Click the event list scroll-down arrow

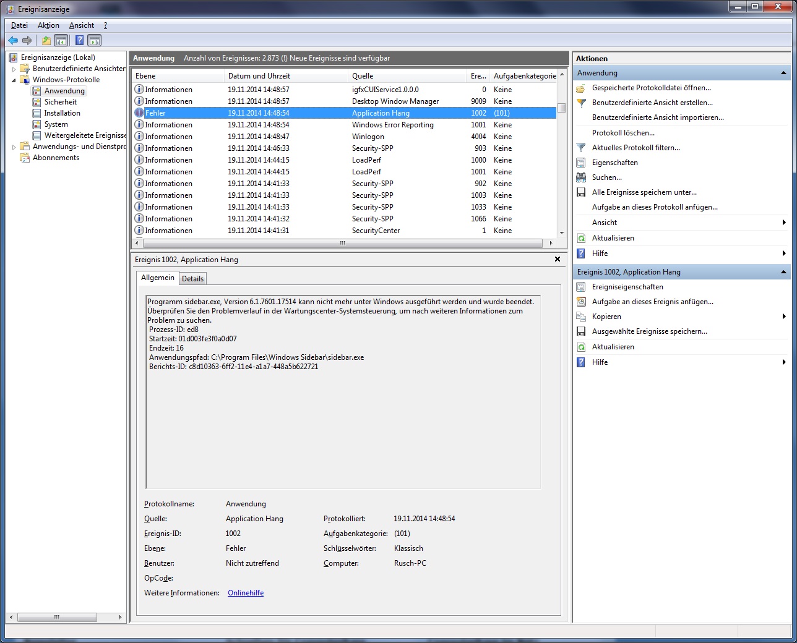562,232
